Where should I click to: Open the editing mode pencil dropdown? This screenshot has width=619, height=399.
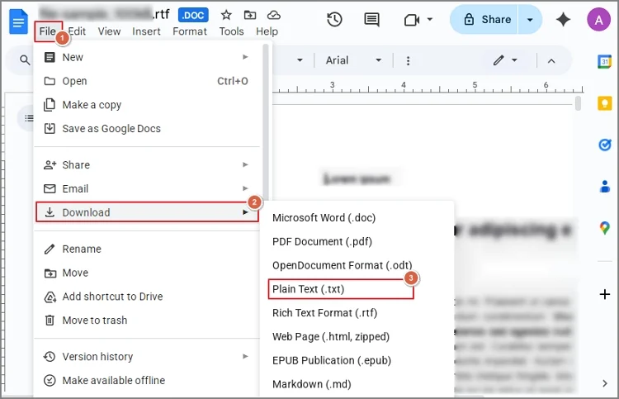pyautogui.click(x=505, y=60)
